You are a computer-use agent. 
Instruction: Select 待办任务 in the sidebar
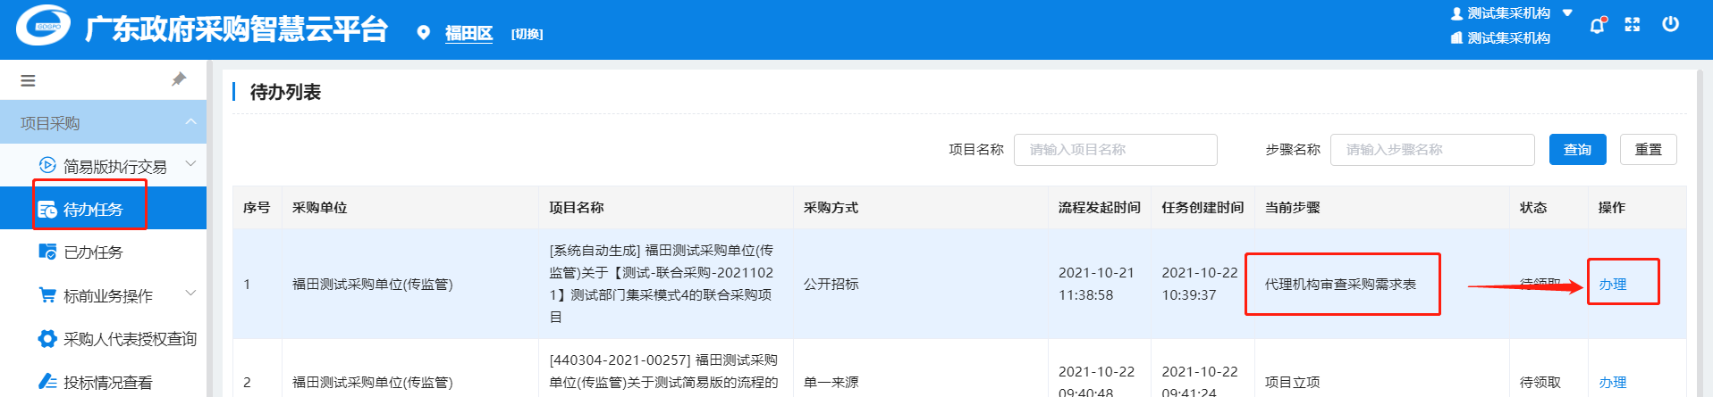pos(92,210)
